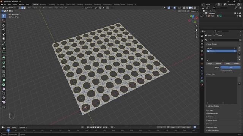Screen dimensions: 243x136
Task: Open Tool properties tab
Action: (x=202, y=36)
